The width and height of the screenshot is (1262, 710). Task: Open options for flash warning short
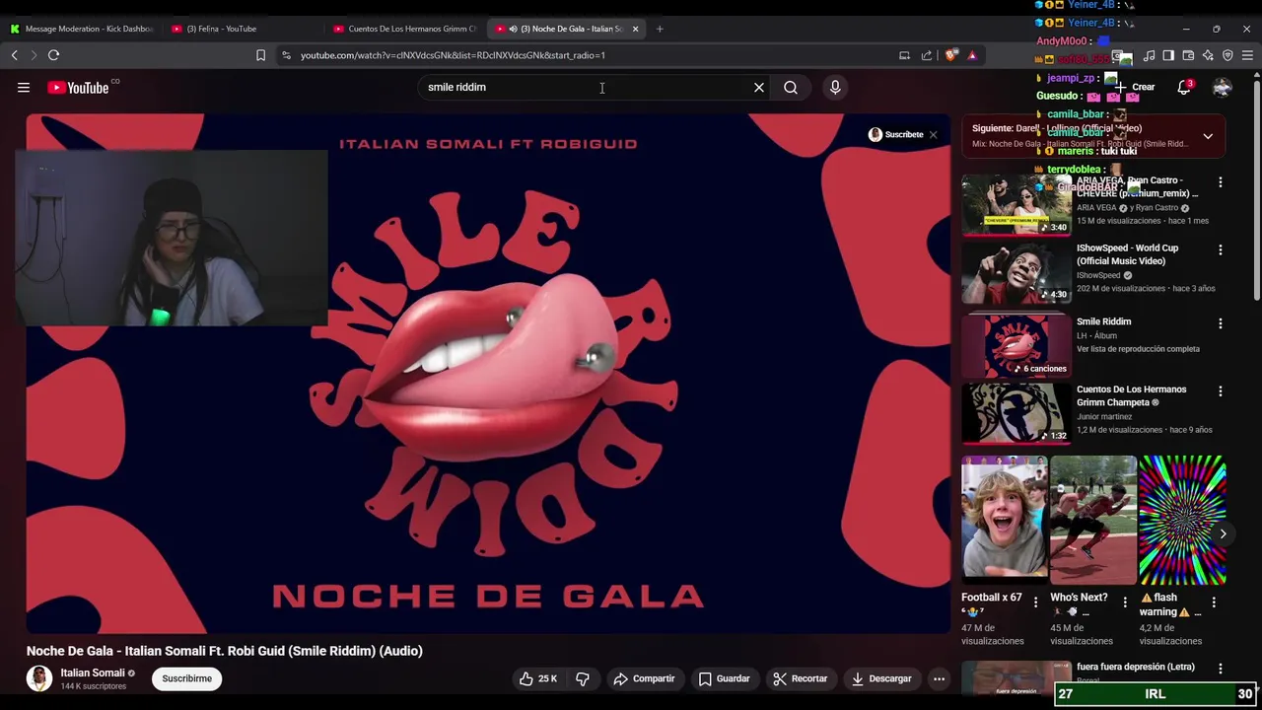(1214, 602)
